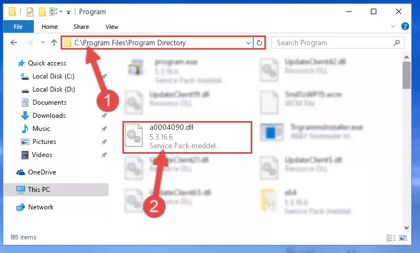Switch to Details view in status bar
This screenshot has height=253, width=420.
point(391,238)
